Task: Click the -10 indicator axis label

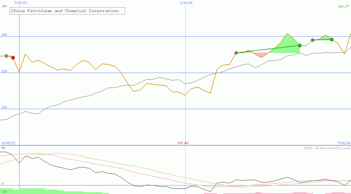Action: coord(4,192)
